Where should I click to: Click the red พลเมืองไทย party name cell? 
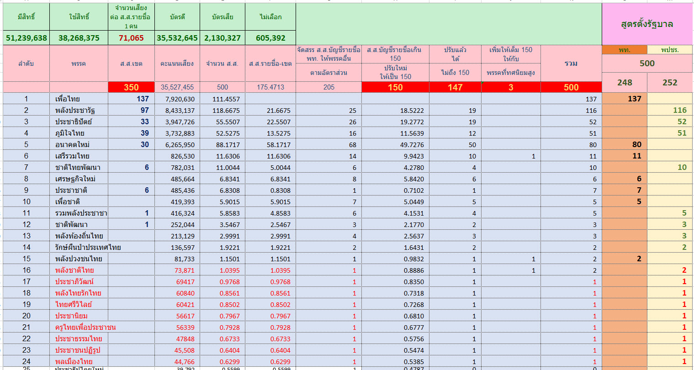click(x=79, y=361)
